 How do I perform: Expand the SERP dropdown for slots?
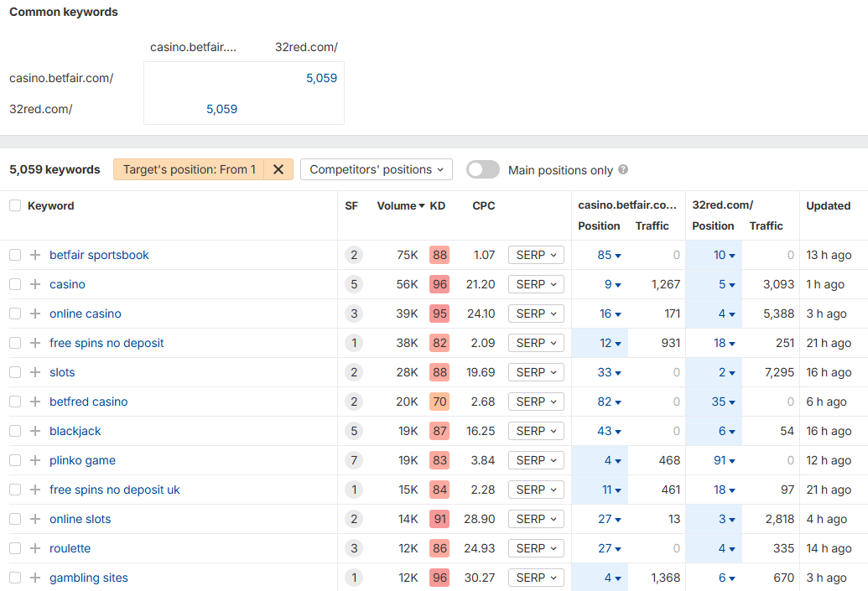coord(536,372)
